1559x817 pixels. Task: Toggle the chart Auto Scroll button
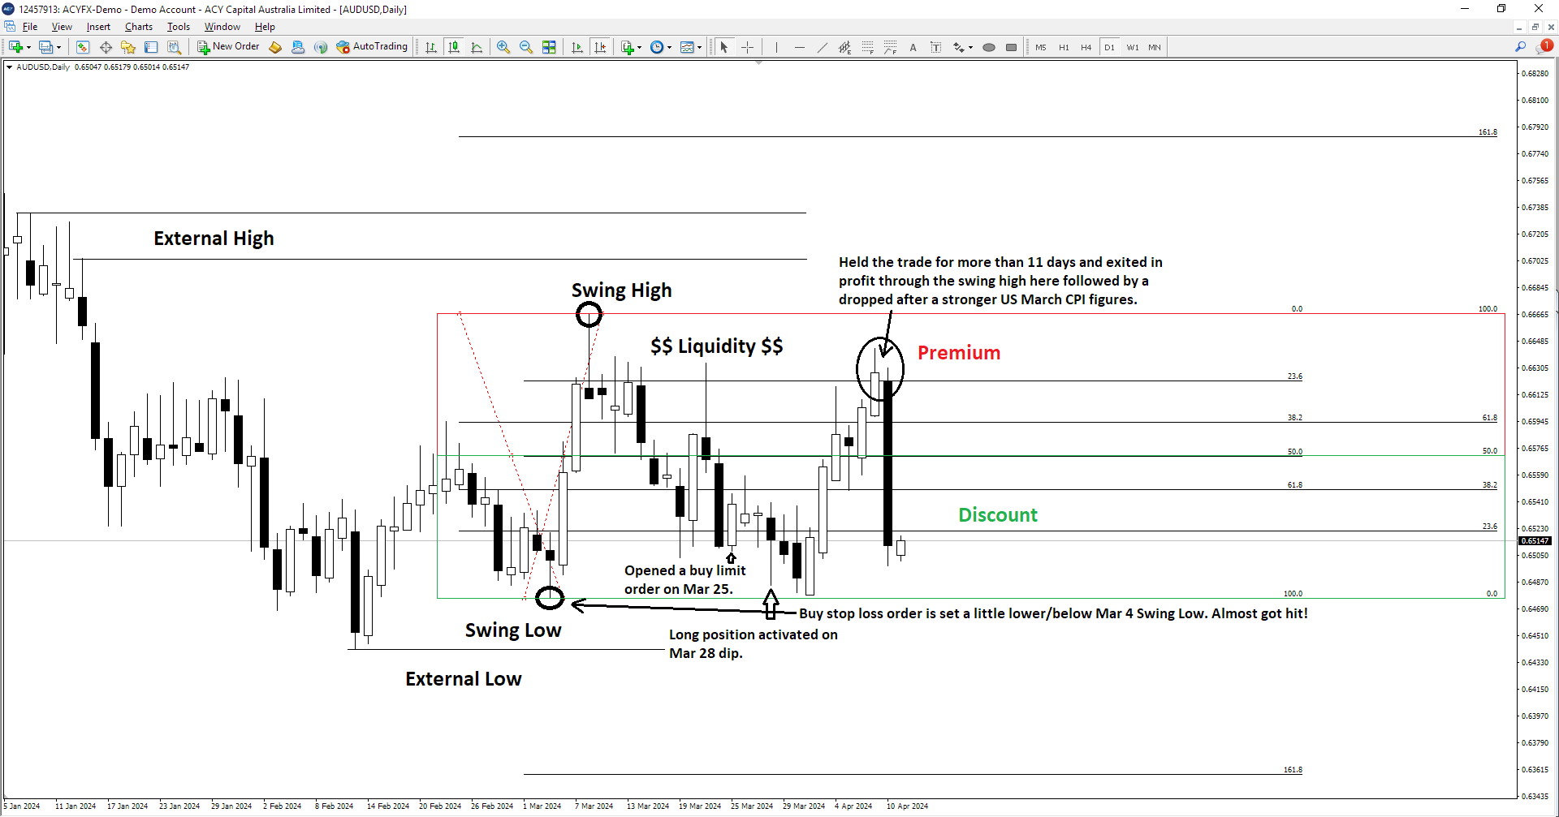click(x=577, y=47)
